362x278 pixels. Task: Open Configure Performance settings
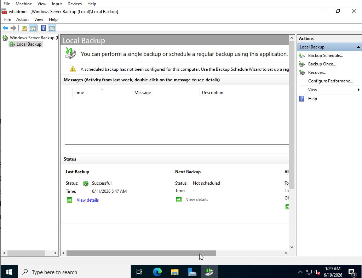pos(331,81)
